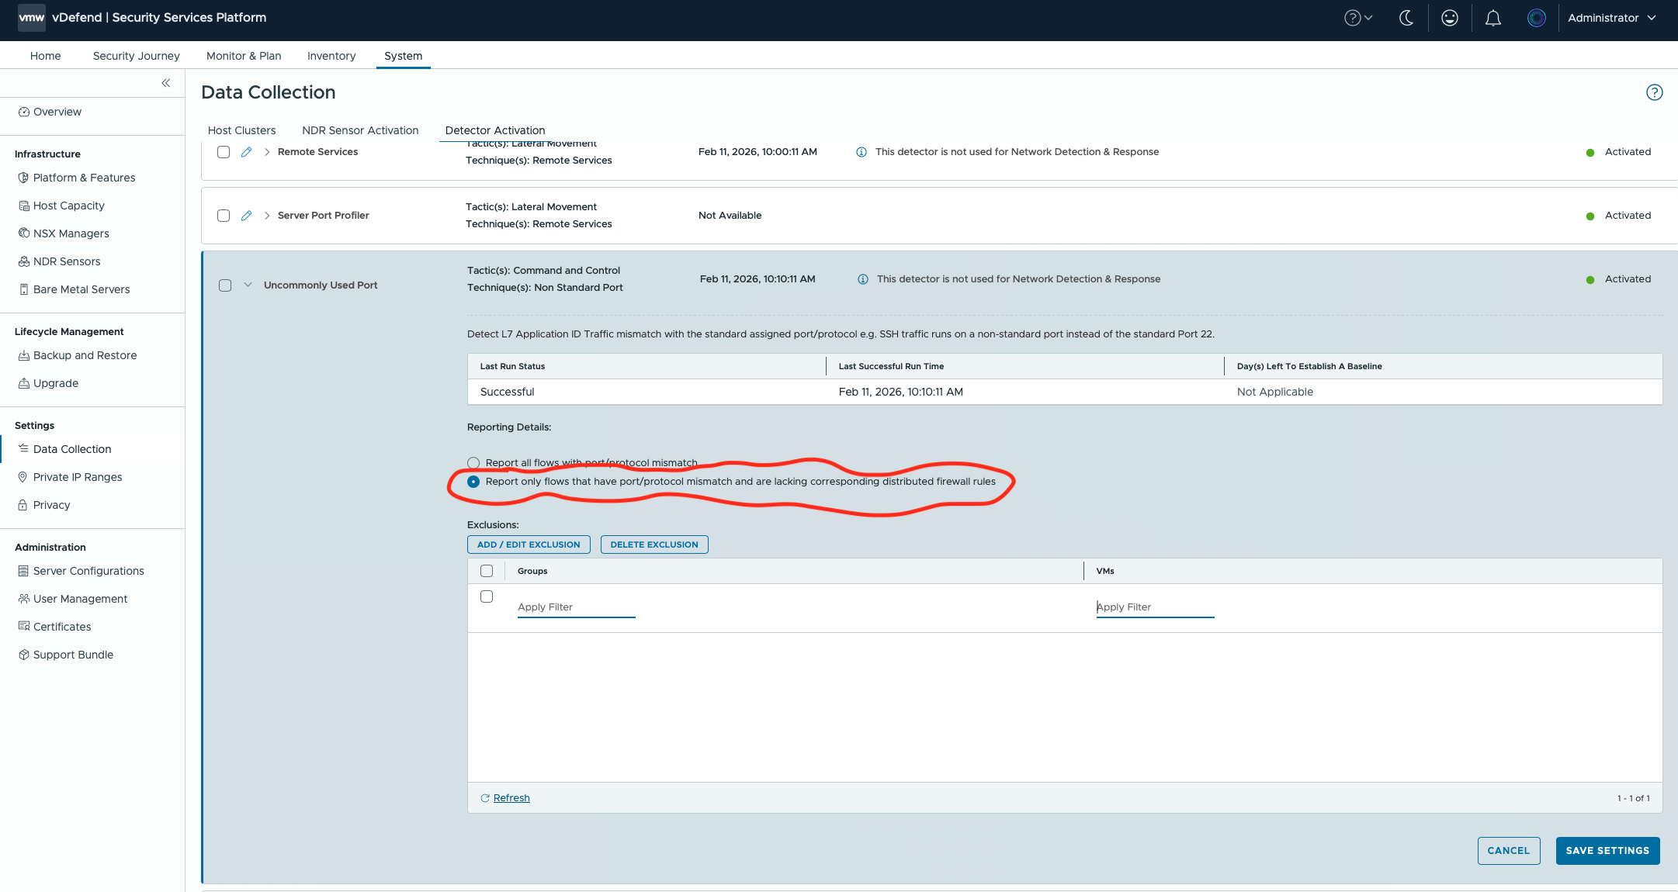This screenshot has width=1678, height=892.
Task: Expand the Remote Services detector row
Action: click(267, 152)
